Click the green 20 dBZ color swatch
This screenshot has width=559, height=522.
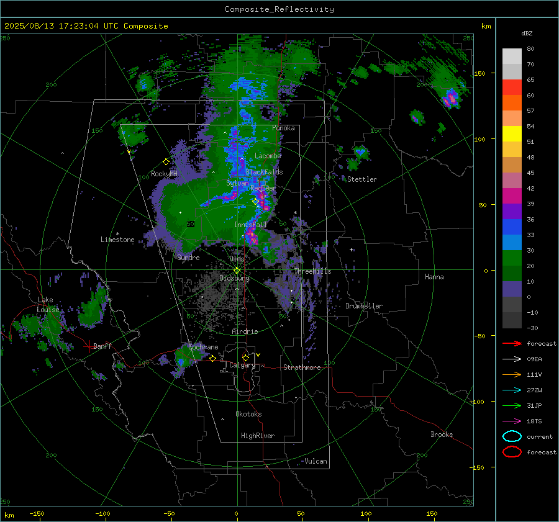pyautogui.click(x=512, y=258)
